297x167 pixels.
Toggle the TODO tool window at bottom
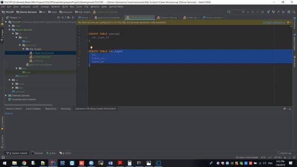pyautogui.click(x=65, y=153)
